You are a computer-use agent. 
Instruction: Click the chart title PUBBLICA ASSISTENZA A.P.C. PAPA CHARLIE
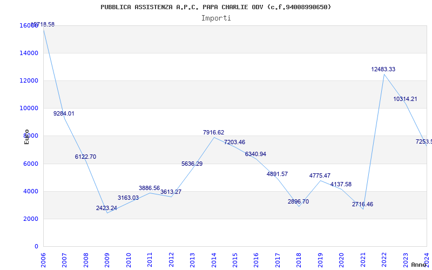tap(215, 7)
